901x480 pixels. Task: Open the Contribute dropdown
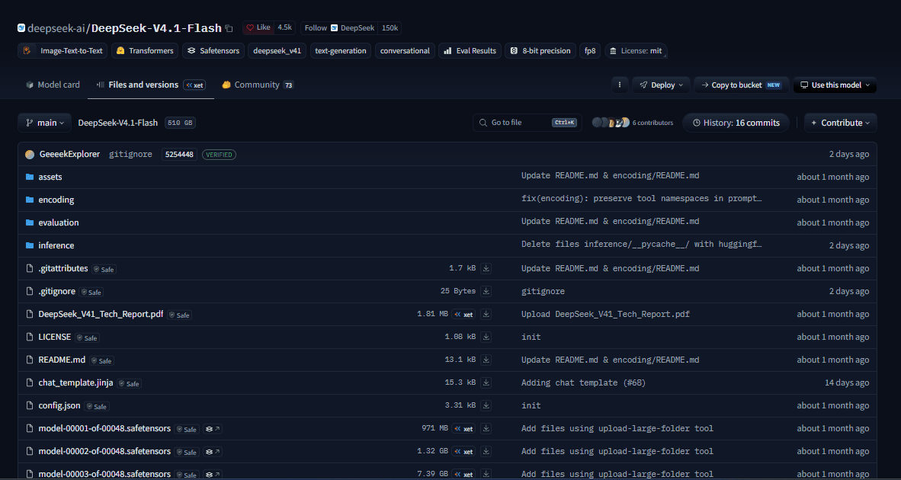pos(840,123)
